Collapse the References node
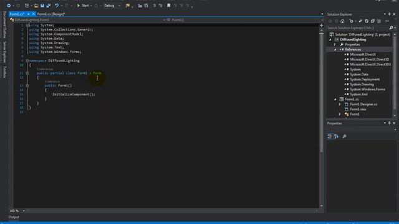This screenshot has width=399, height=224. 335,50
